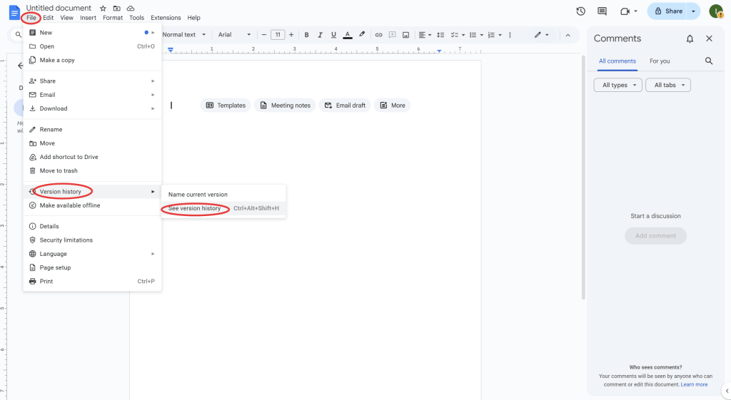Click the insert image icon
The image size is (731, 400).
pyautogui.click(x=405, y=35)
